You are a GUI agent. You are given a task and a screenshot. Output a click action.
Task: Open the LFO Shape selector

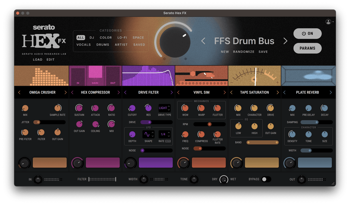[148, 134]
